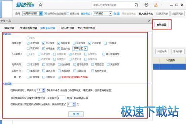Check the 百度网页 suggestion checkbox

(39, 54)
